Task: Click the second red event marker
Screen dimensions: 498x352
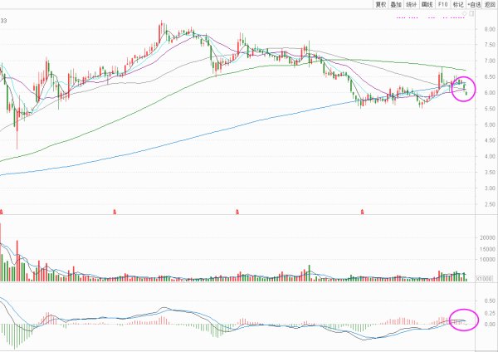Action: (x=115, y=213)
